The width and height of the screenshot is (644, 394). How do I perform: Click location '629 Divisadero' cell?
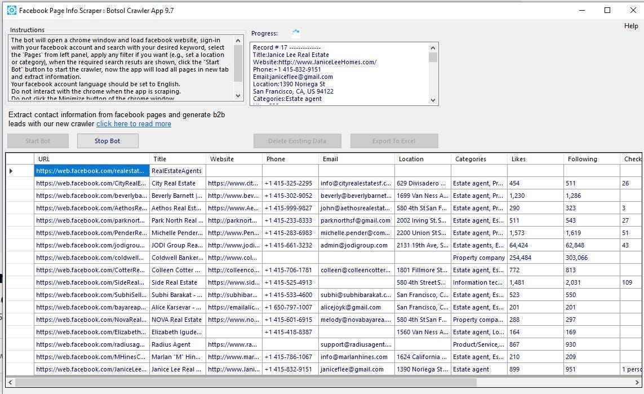click(423, 183)
